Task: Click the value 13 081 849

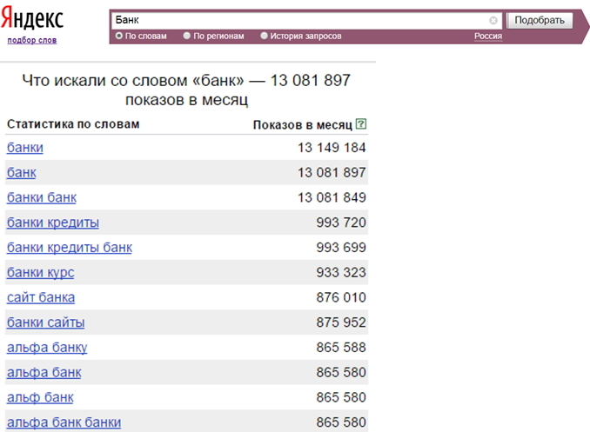Action: 332,197
